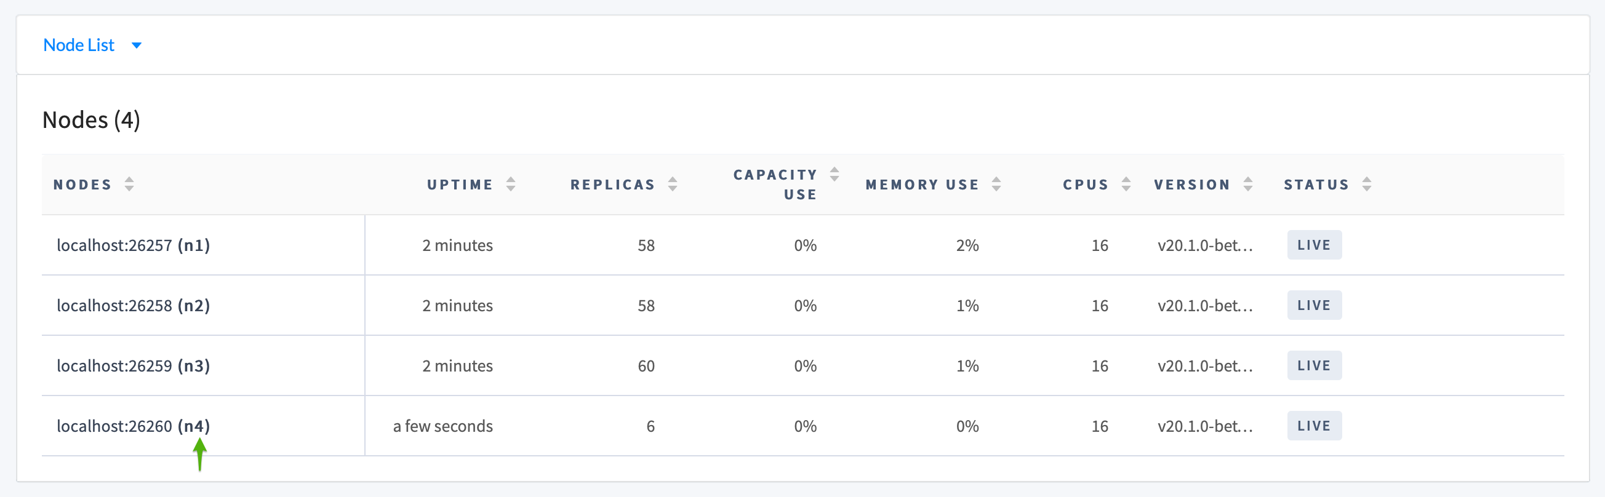Click the Memory Use column header
Image resolution: width=1605 pixels, height=497 pixels.
pos(922,185)
